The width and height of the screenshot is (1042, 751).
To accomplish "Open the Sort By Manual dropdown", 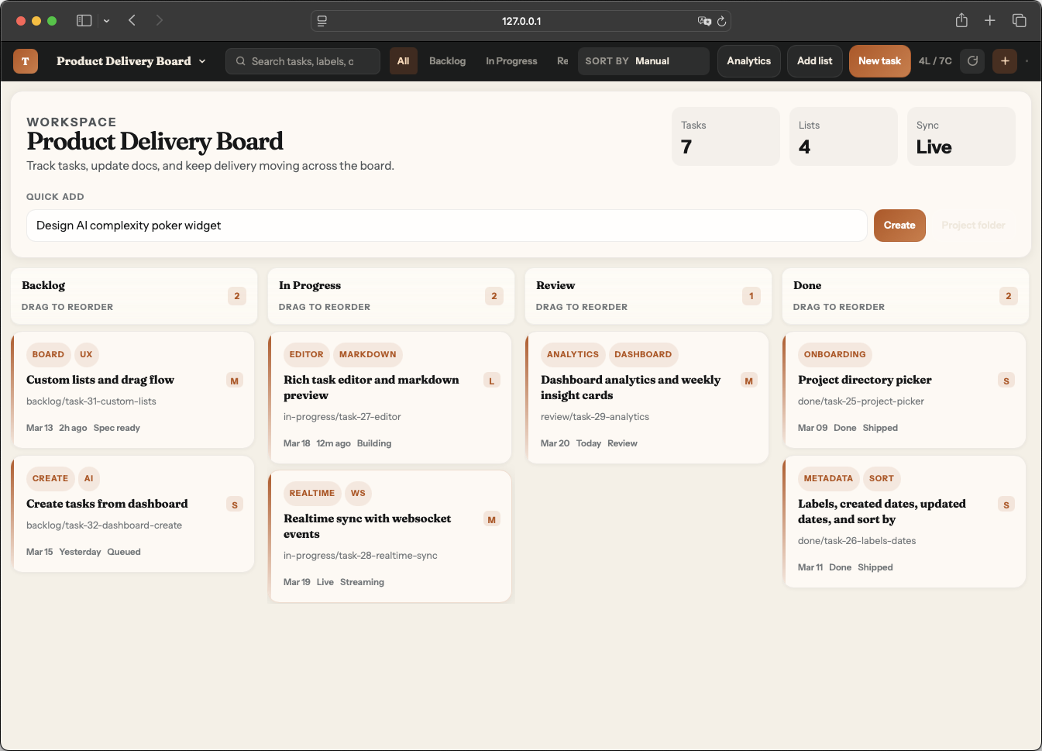I will click(643, 61).
